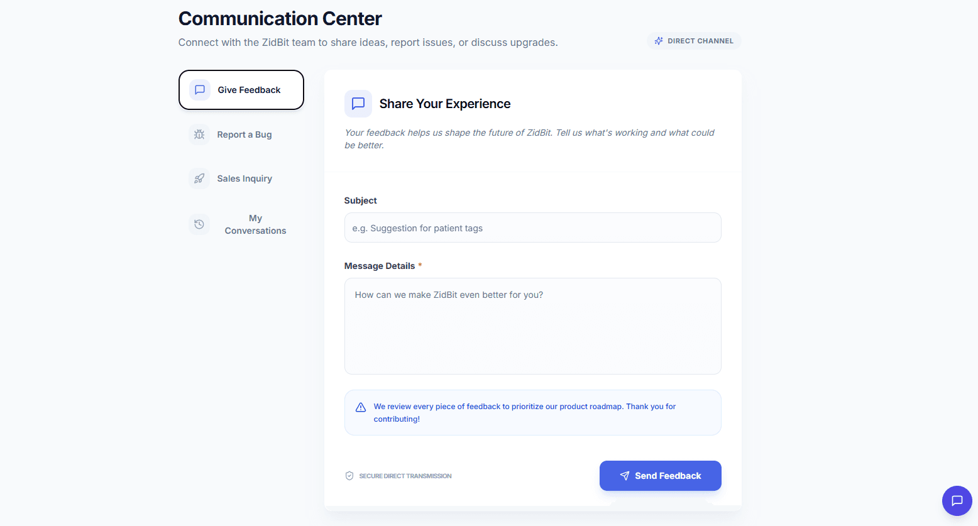Image resolution: width=978 pixels, height=526 pixels.
Task: Send the feedback with Send Feedback button
Action: [x=661, y=476]
